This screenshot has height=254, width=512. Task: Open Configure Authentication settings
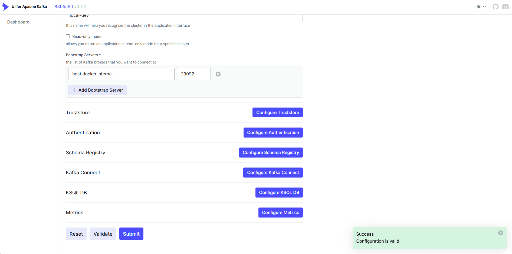[273, 132]
